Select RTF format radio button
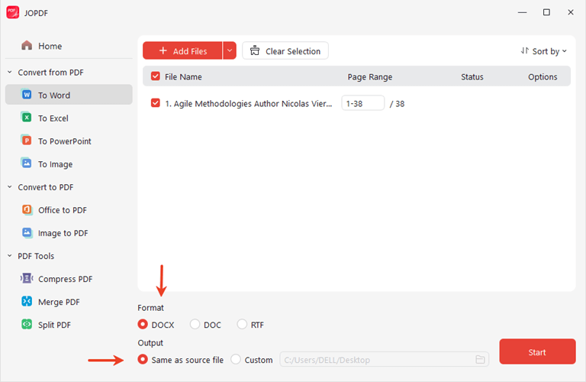Viewport: 586px width, 382px height. 242,324
